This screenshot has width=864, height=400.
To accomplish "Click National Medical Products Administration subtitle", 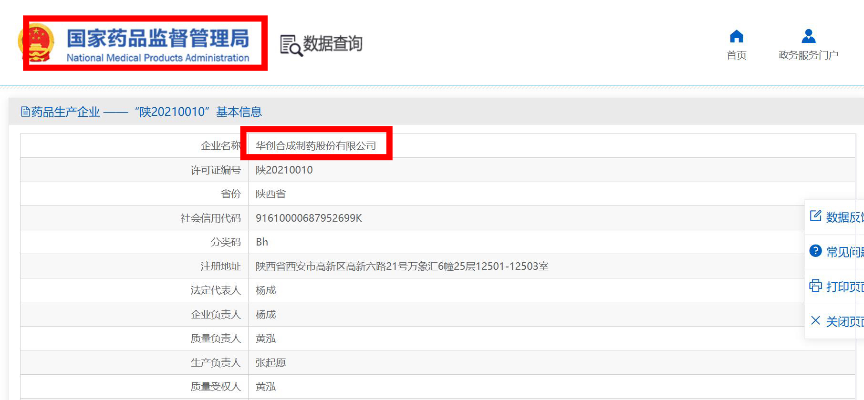I will [x=158, y=58].
